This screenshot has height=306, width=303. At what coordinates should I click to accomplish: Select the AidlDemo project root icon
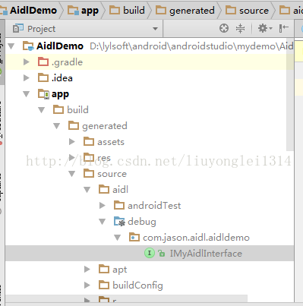pos(28,46)
